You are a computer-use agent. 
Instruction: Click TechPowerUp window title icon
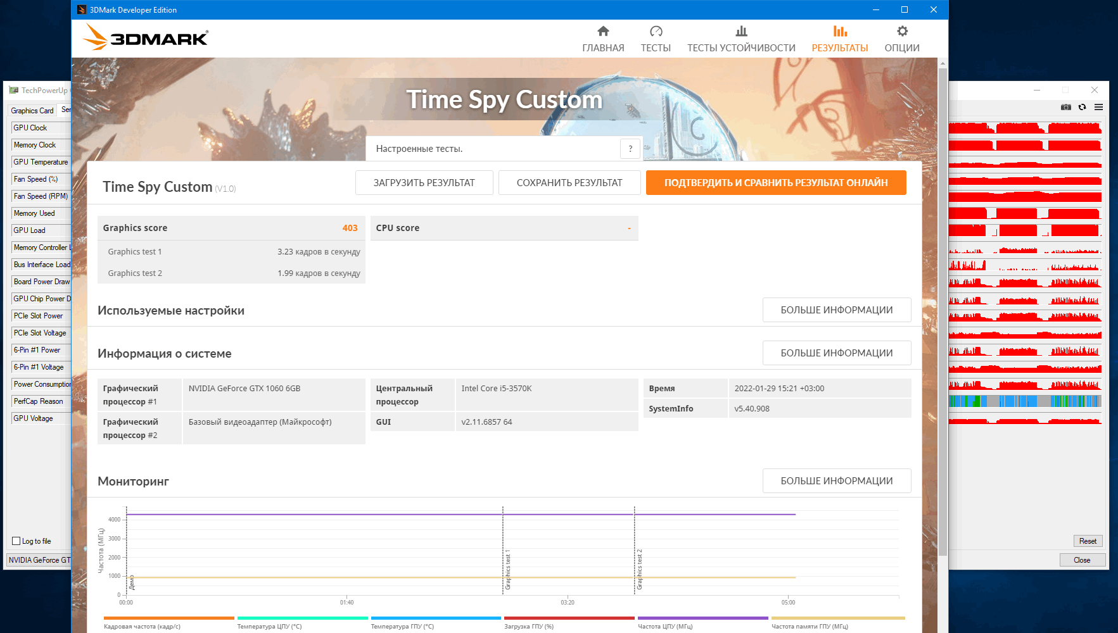tap(14, 90)
